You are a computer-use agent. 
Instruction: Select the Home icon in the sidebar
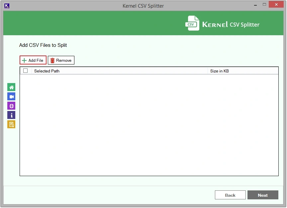tap(11, 87)
